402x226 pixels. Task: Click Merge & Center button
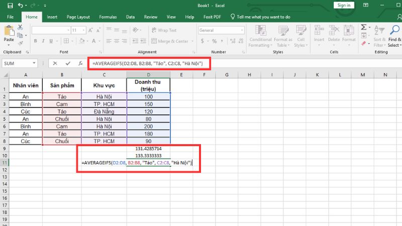169,41
